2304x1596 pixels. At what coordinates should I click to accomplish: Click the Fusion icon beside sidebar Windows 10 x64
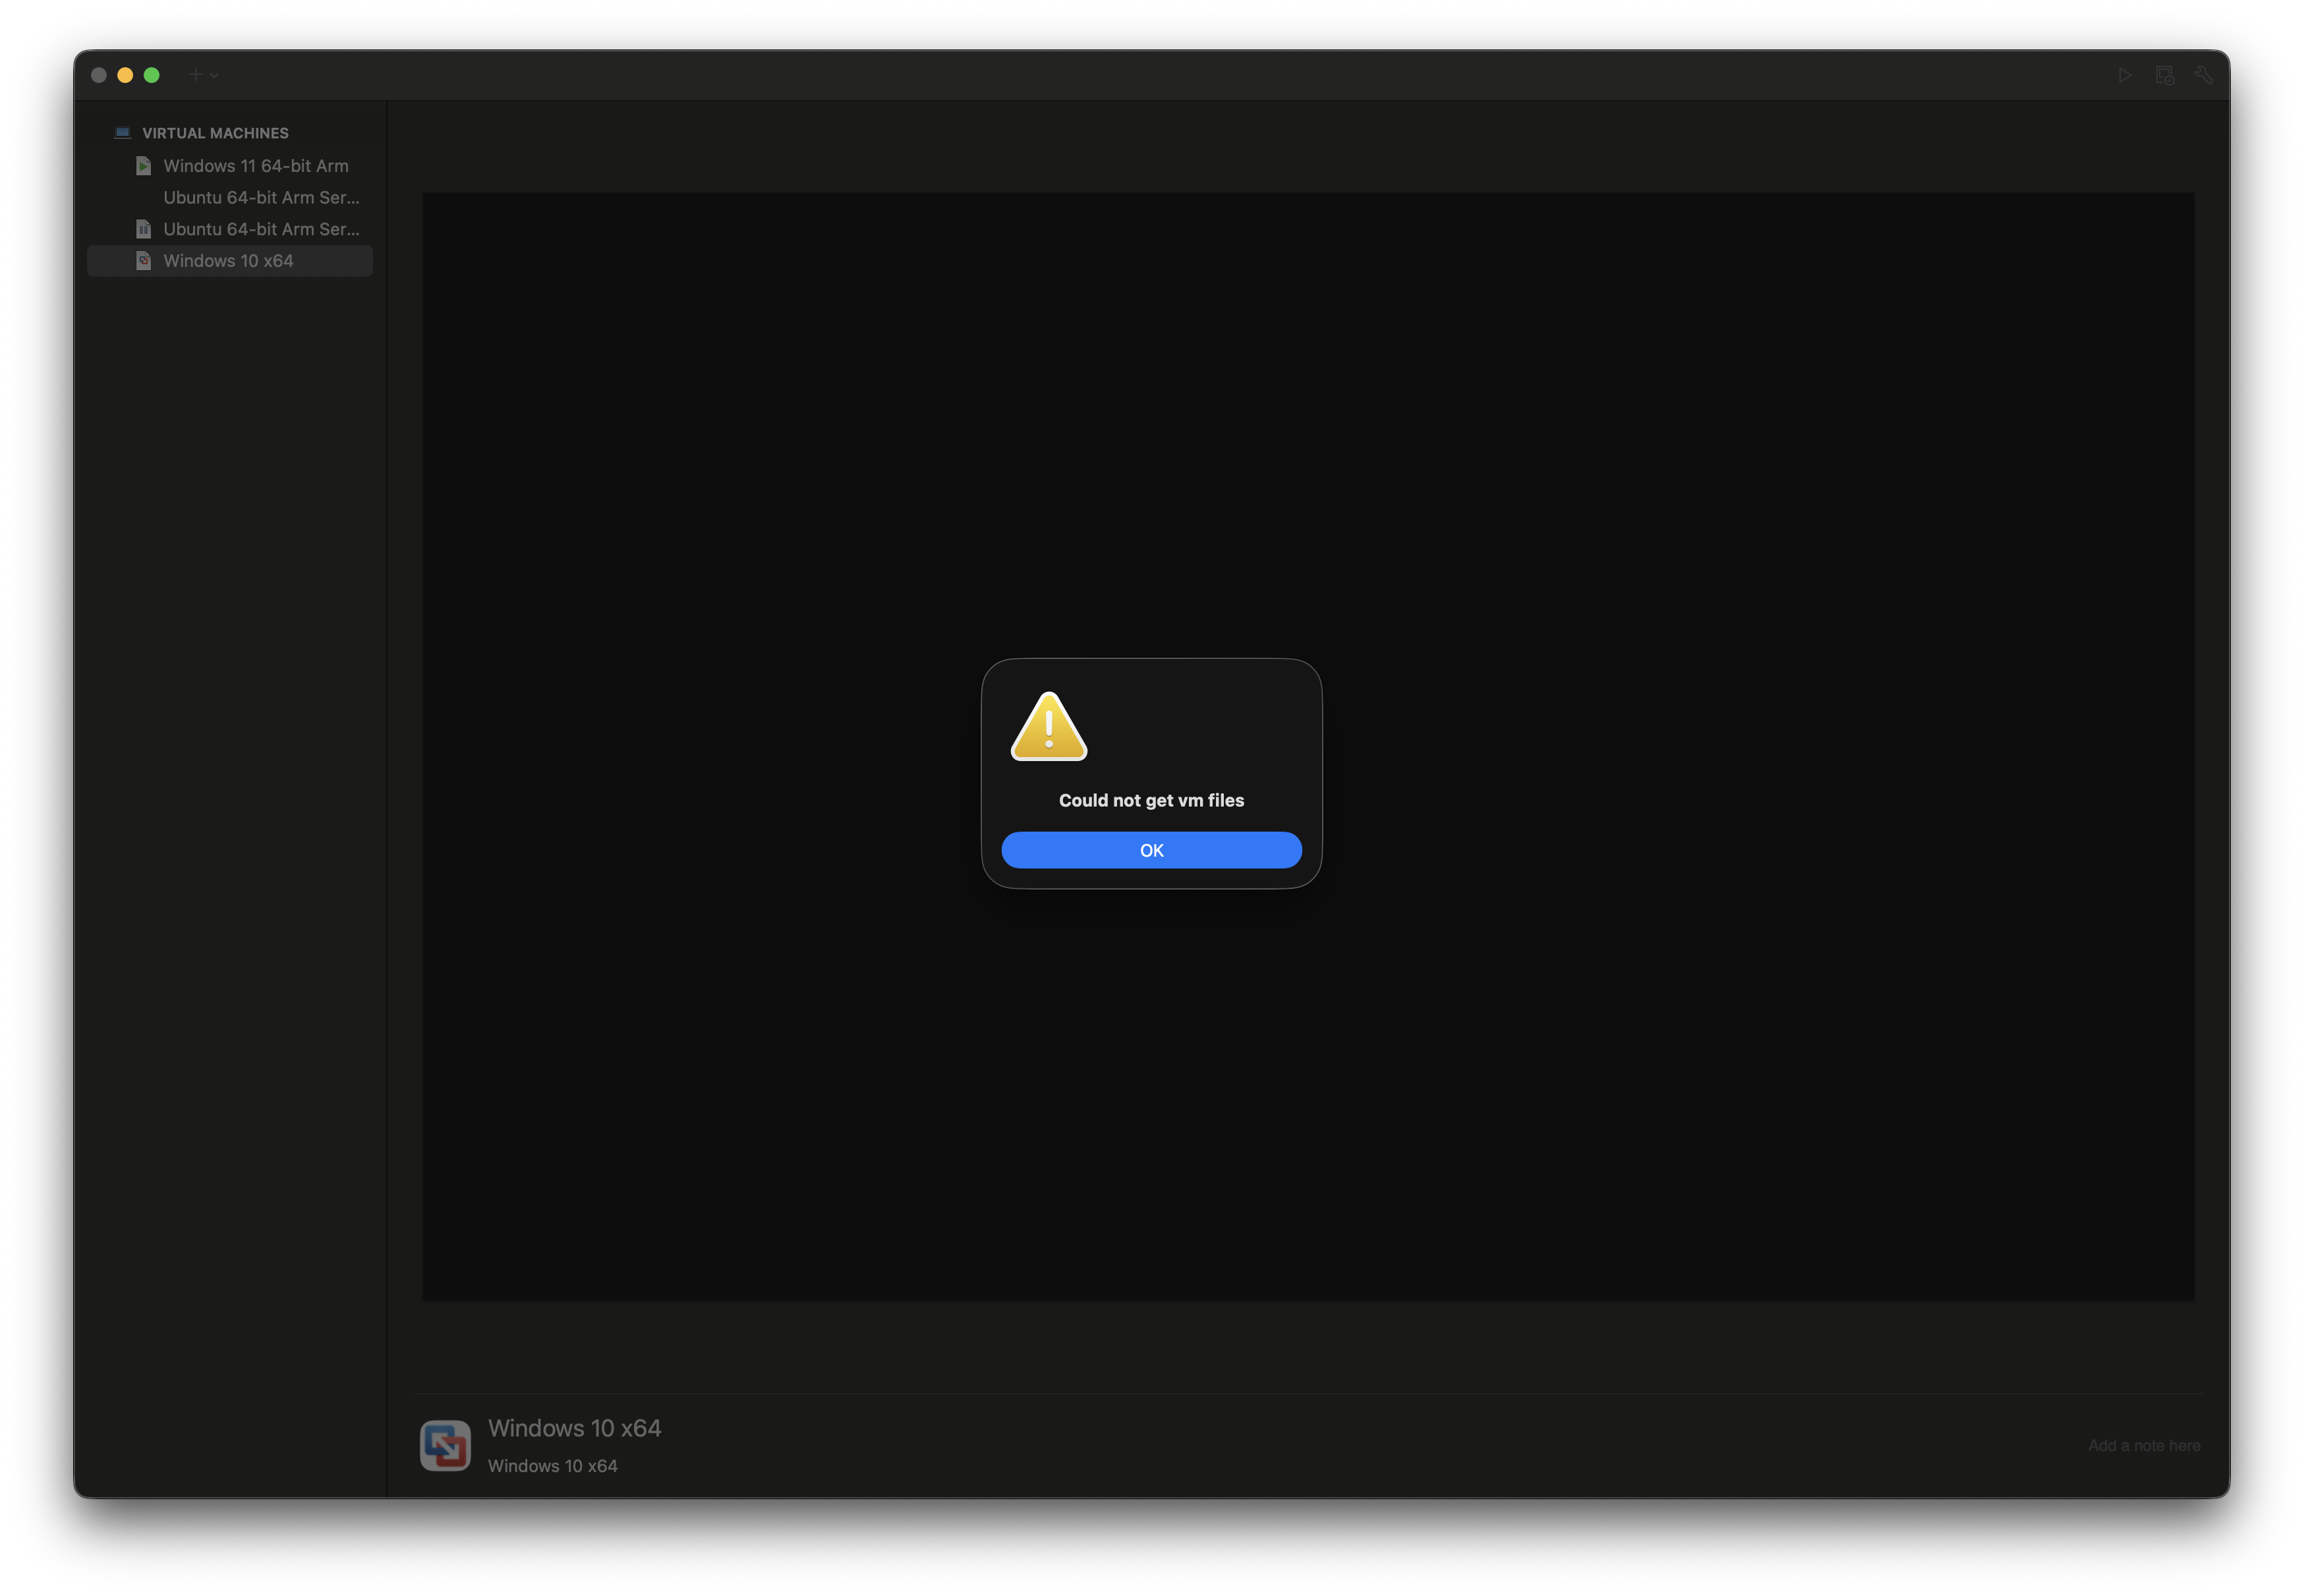pyautogui.click(x=143, y=261)
